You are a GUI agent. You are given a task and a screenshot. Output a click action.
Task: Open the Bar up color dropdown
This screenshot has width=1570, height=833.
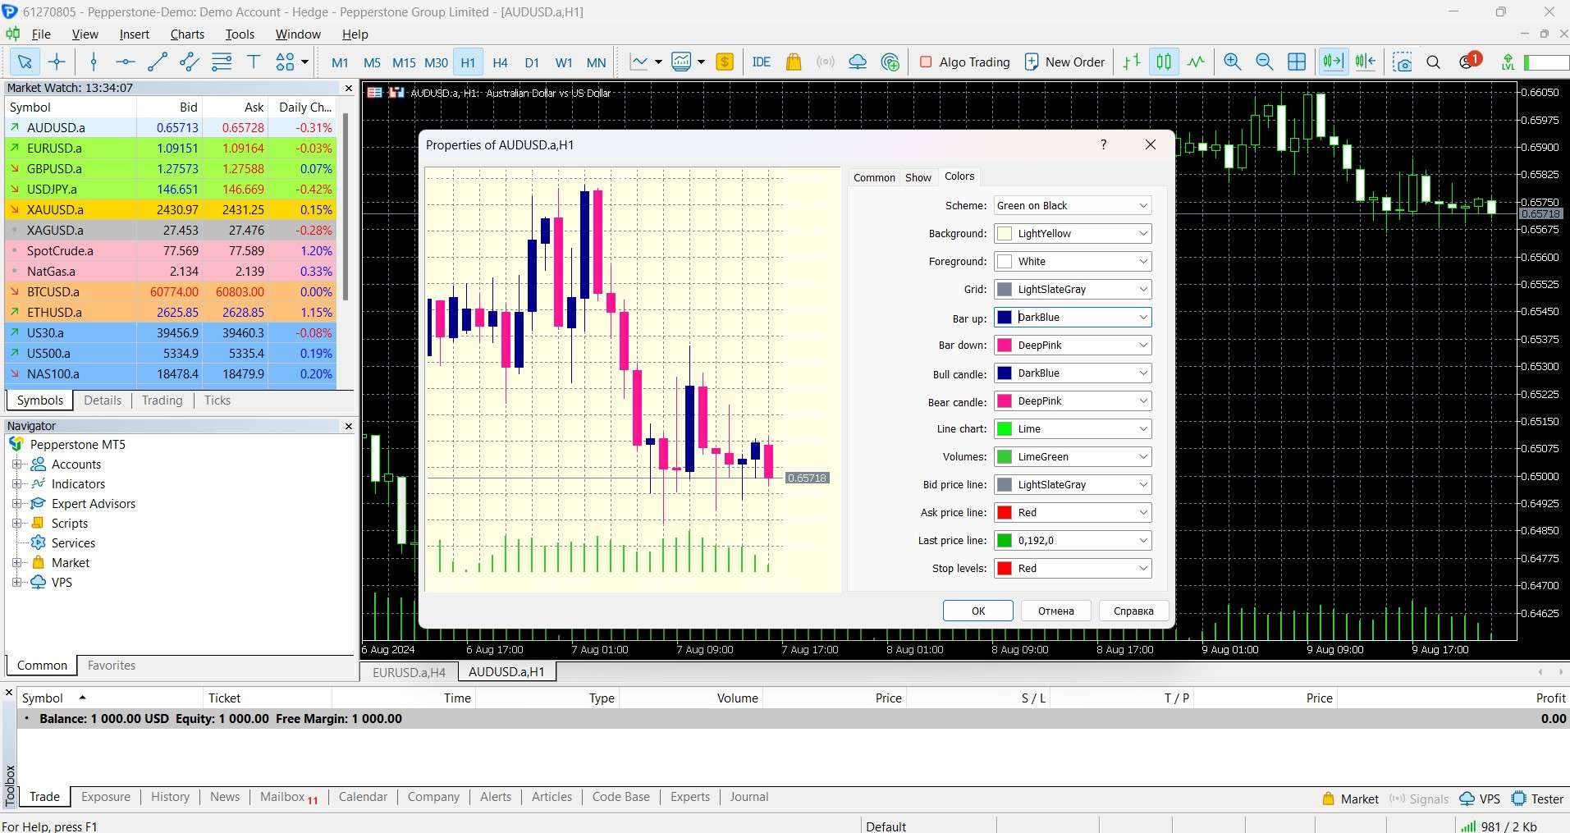(1073, 318)
